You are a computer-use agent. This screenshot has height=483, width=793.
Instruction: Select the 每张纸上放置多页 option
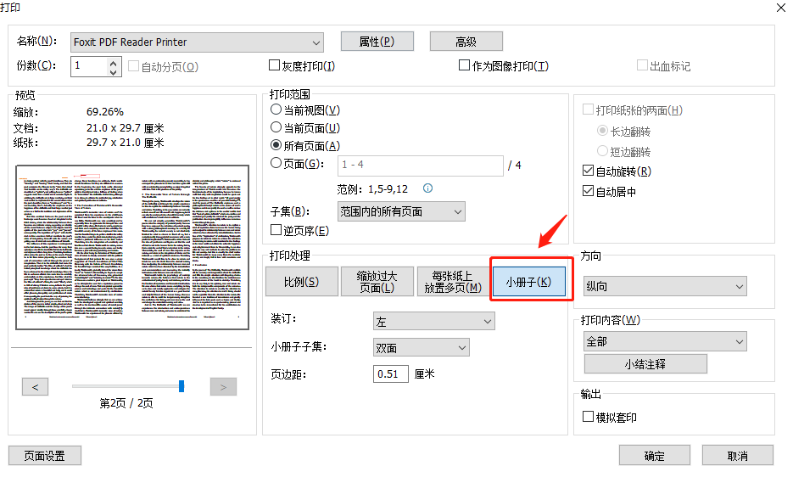[451, 282]
